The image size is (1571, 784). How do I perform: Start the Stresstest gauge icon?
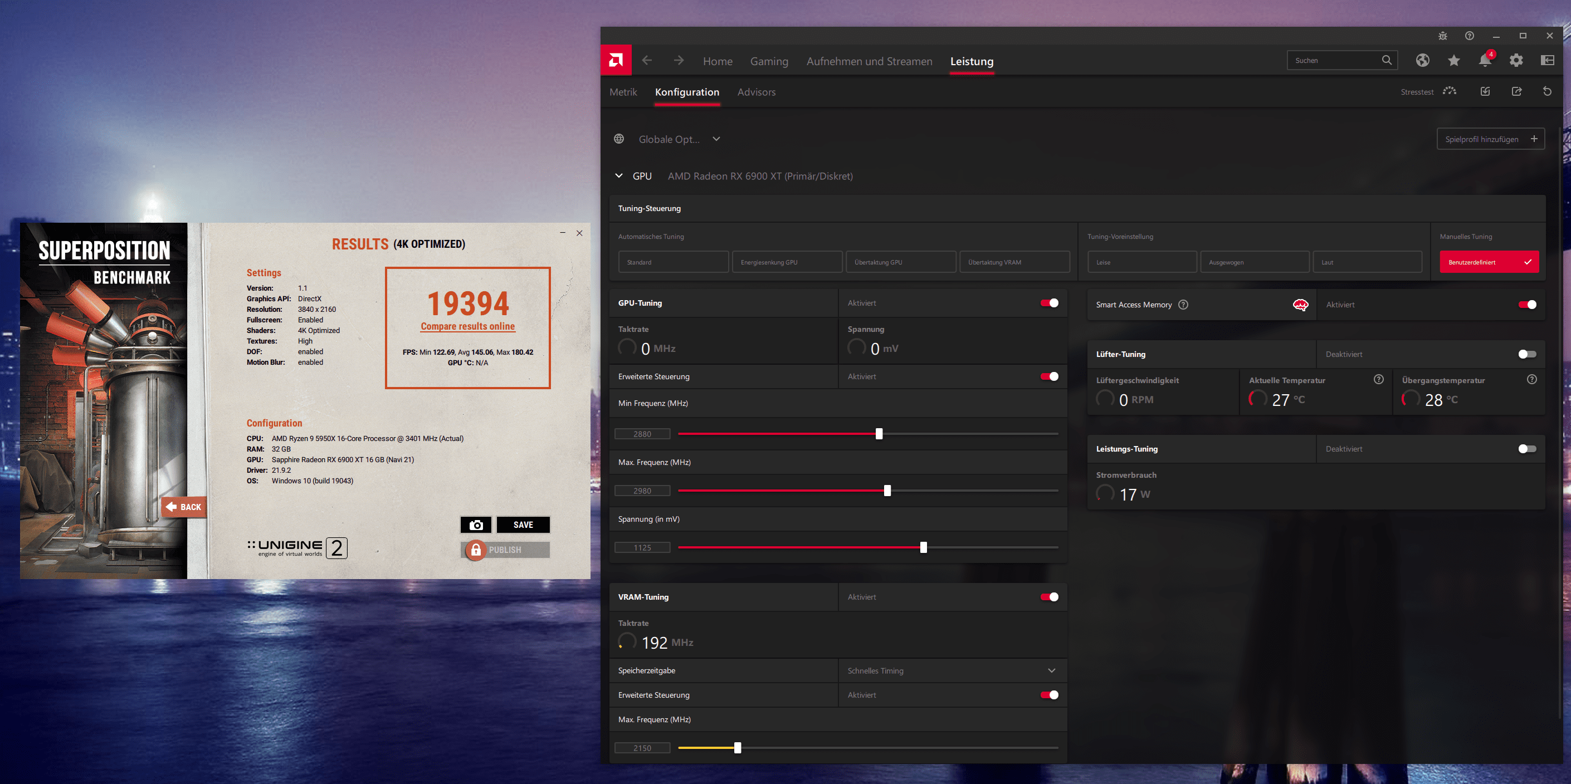tap(1450, 91)
